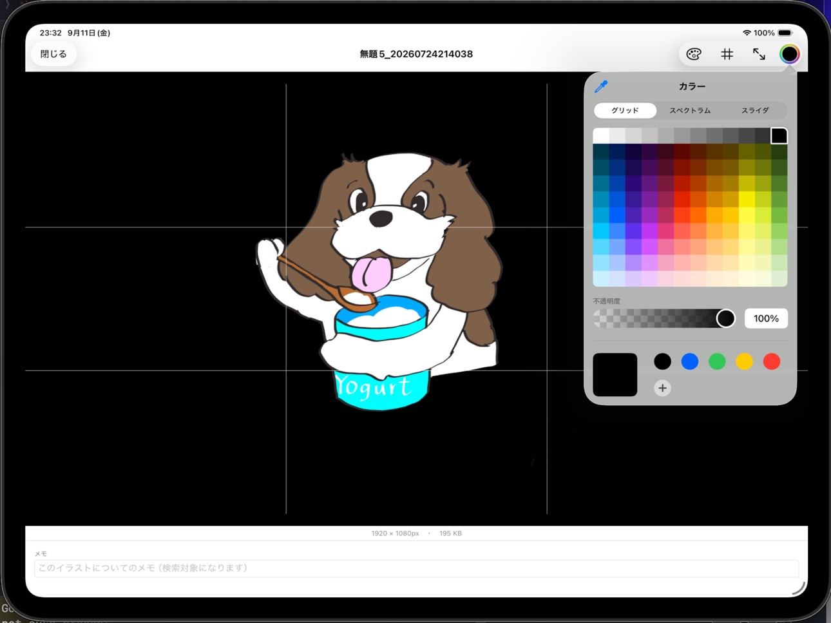
Task: Switch to the スペクトラム tab
Action: [x=690, y=110]
